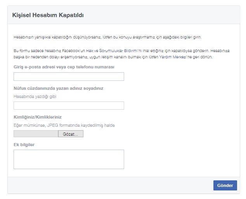Viewport: 246px width, 199px height.
Task: Click the login email or phone number field
Action: click(x=69, y=77)
